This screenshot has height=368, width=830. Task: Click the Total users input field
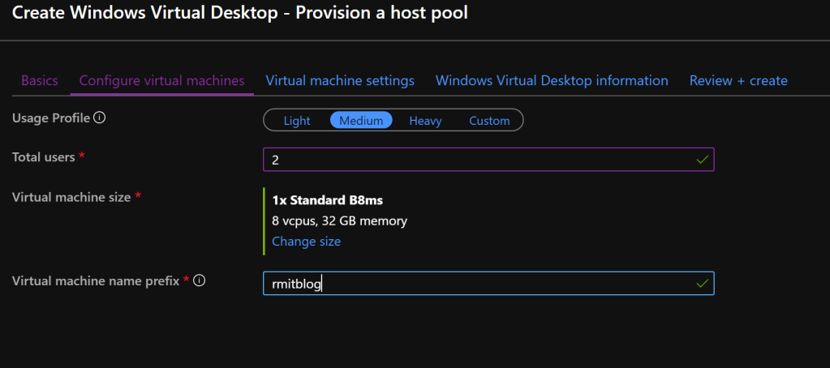point(488,160)
